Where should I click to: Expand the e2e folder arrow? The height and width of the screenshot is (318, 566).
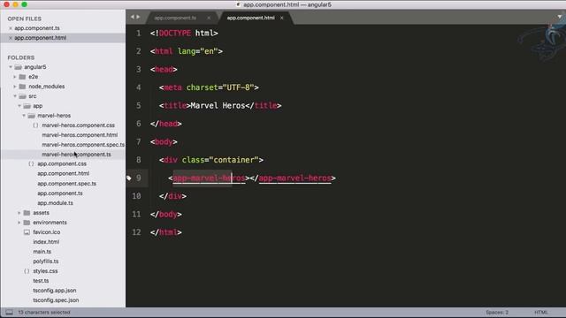(15, 77)
